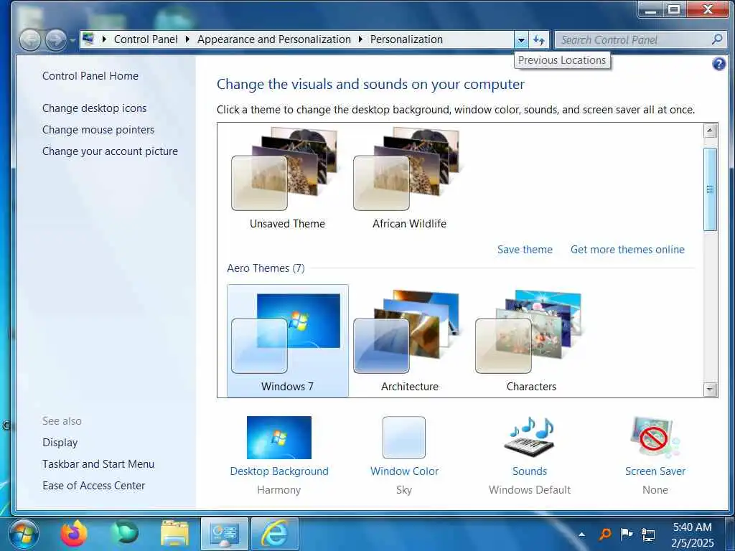735x551 pixels.
Task: Click the theme list scrollbar thumb
Action: click(710, 189)
